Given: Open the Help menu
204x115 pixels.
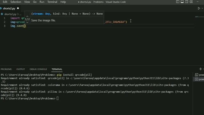Looking at the screenshot, I should pos(63,2).
